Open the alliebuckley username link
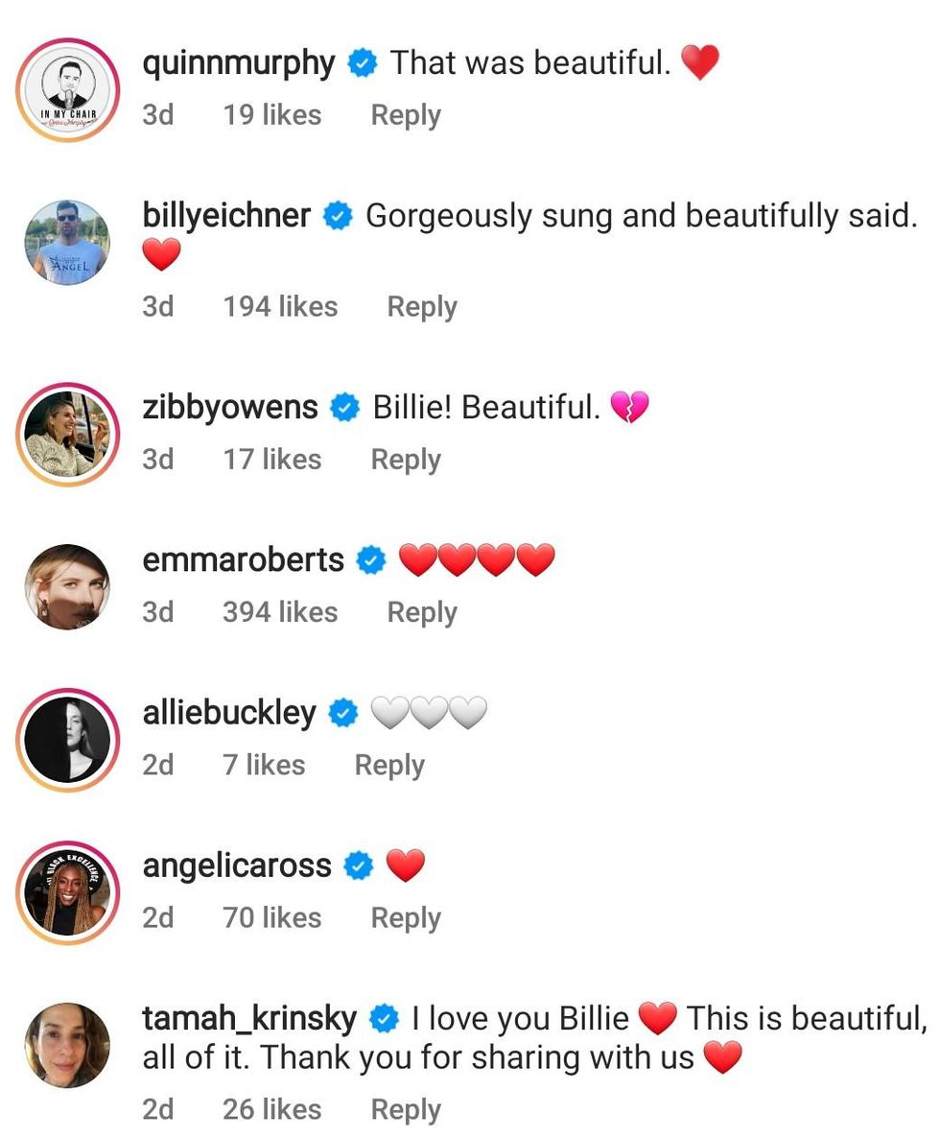Screen dimensions: 940x1138 point(229,713)
